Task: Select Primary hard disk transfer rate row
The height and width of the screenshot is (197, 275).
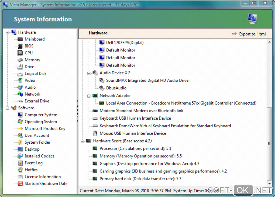Action: (140, 179)
